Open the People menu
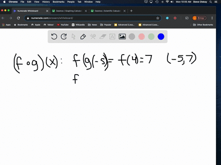Viewport: 221px width, 165px height. tap(71, 2)
